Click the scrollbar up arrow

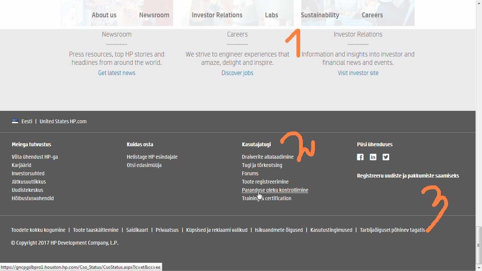coord(479,3)
